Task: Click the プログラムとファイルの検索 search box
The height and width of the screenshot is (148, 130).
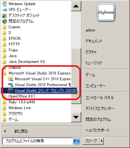Action: coord(38,141)
